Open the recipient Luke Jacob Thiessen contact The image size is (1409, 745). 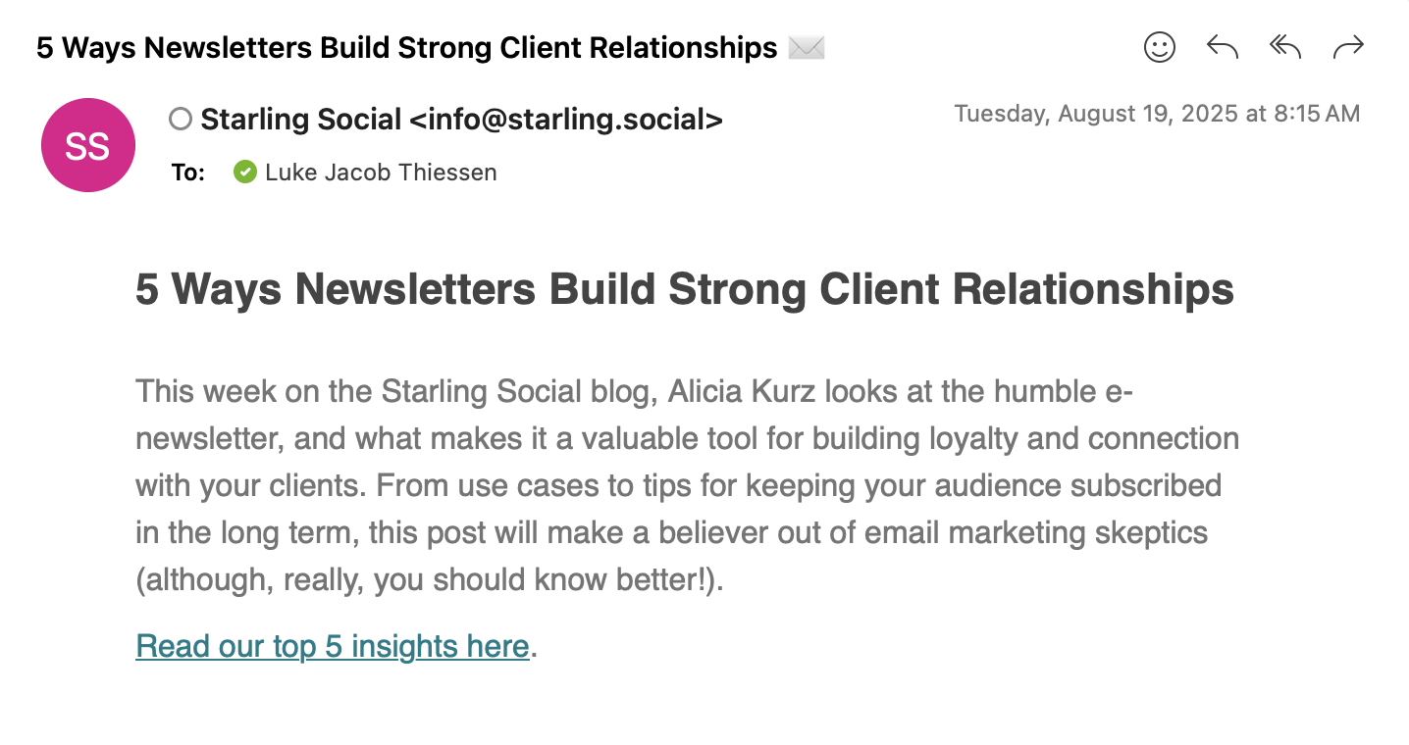[381, 173]
